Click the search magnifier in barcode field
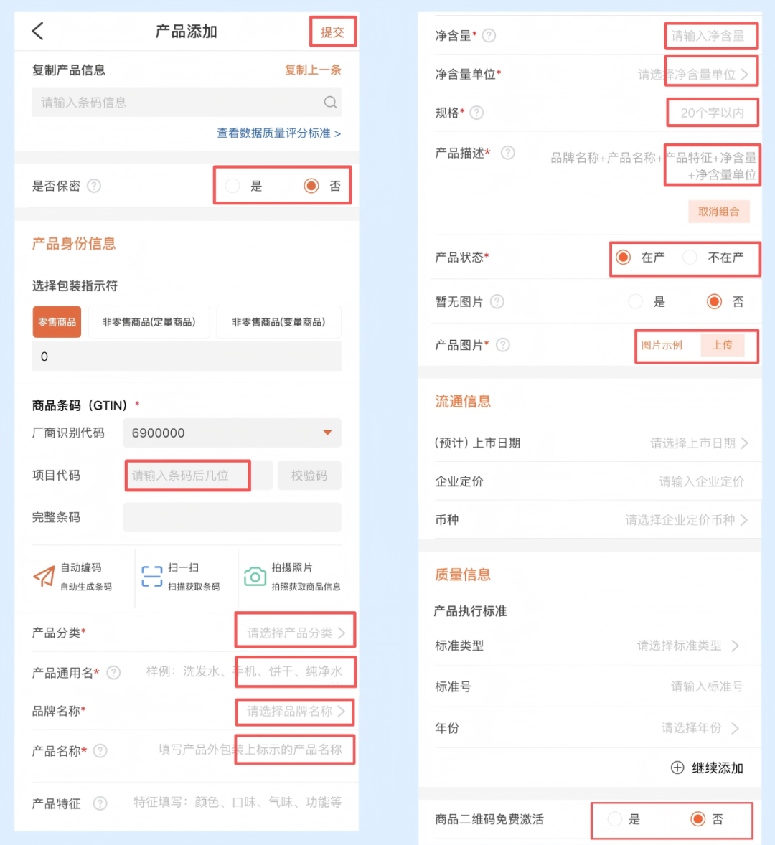Viewport: 775px width, 845px height. pyautogui.click(x=330, y=103)
